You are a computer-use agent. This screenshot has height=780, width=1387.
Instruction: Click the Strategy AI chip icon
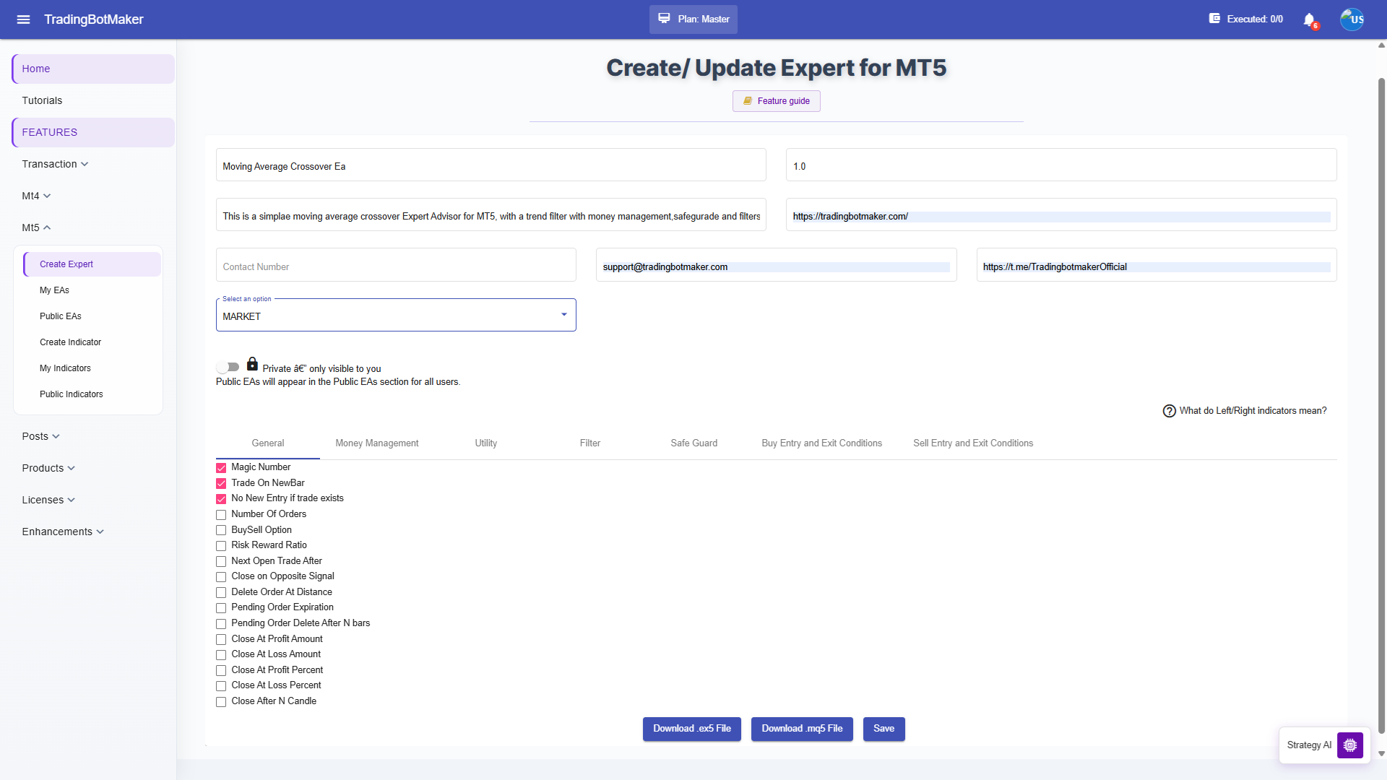click(x=1350, y=745)
